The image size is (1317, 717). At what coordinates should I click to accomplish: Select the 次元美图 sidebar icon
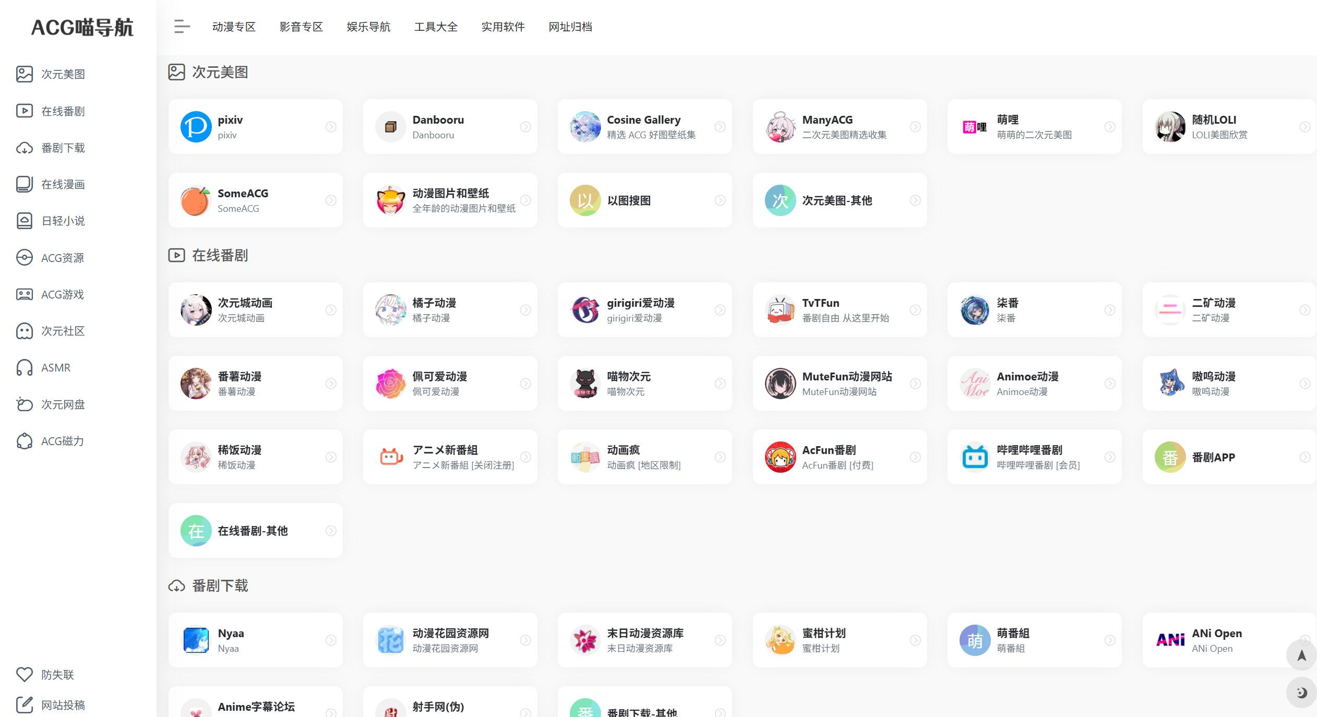point(24,74)
